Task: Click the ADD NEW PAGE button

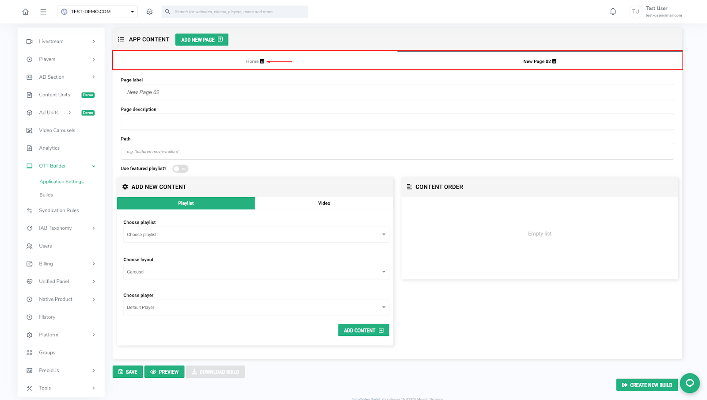Action: pos(201,40)
